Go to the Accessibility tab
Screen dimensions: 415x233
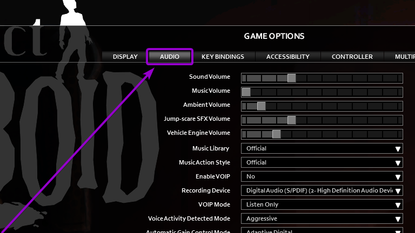287,57
